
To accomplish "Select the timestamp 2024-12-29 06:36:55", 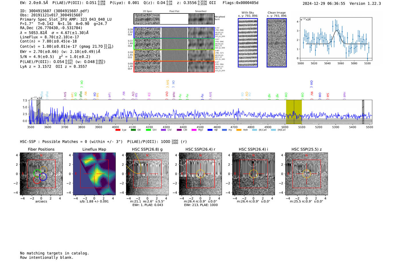I will coord(324,3).
